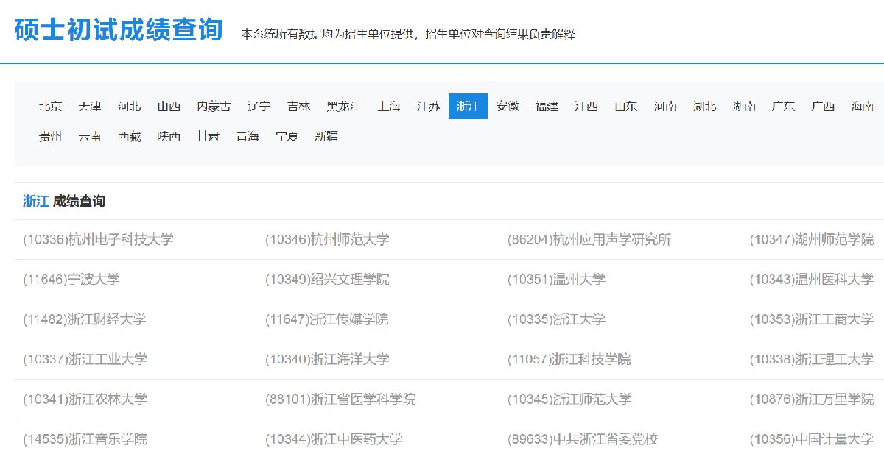Open the (10335)浙江大学 score query link

[556, 319]
